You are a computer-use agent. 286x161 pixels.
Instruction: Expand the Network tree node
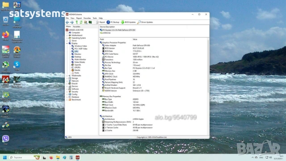coord(67,81)
